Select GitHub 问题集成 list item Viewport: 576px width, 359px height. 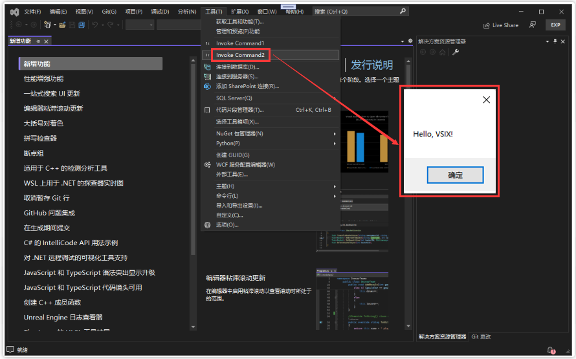click(49, 213)
